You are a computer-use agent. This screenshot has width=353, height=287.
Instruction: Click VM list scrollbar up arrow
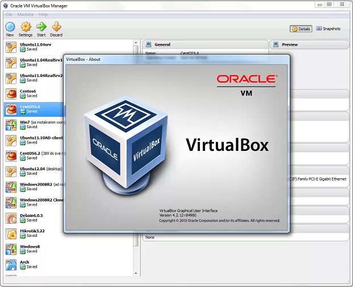(x=136, y=43)
